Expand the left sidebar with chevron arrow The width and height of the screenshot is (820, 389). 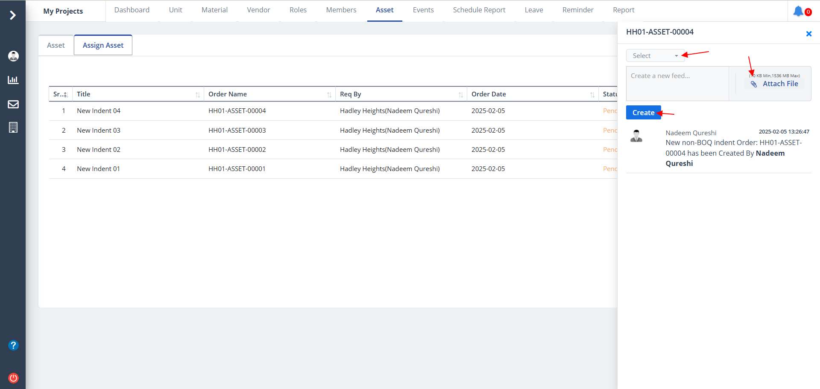13,15
